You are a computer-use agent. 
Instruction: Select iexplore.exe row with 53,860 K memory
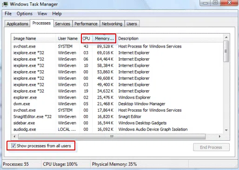pos(118,72)
